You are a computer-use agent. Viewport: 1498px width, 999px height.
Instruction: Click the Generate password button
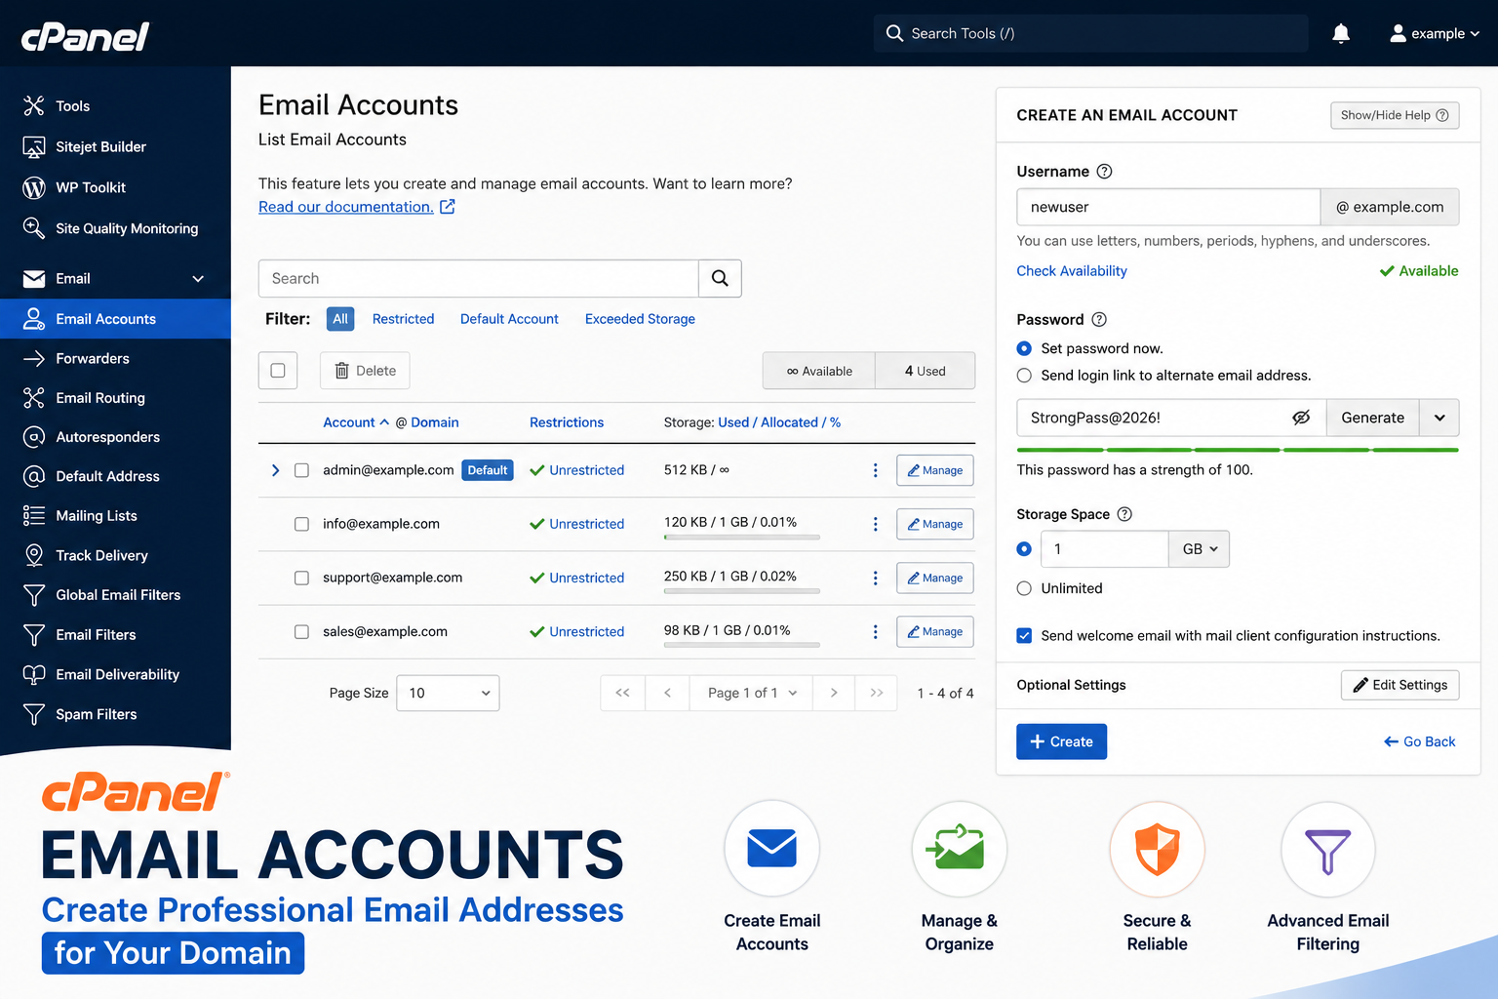point(1372,418)
